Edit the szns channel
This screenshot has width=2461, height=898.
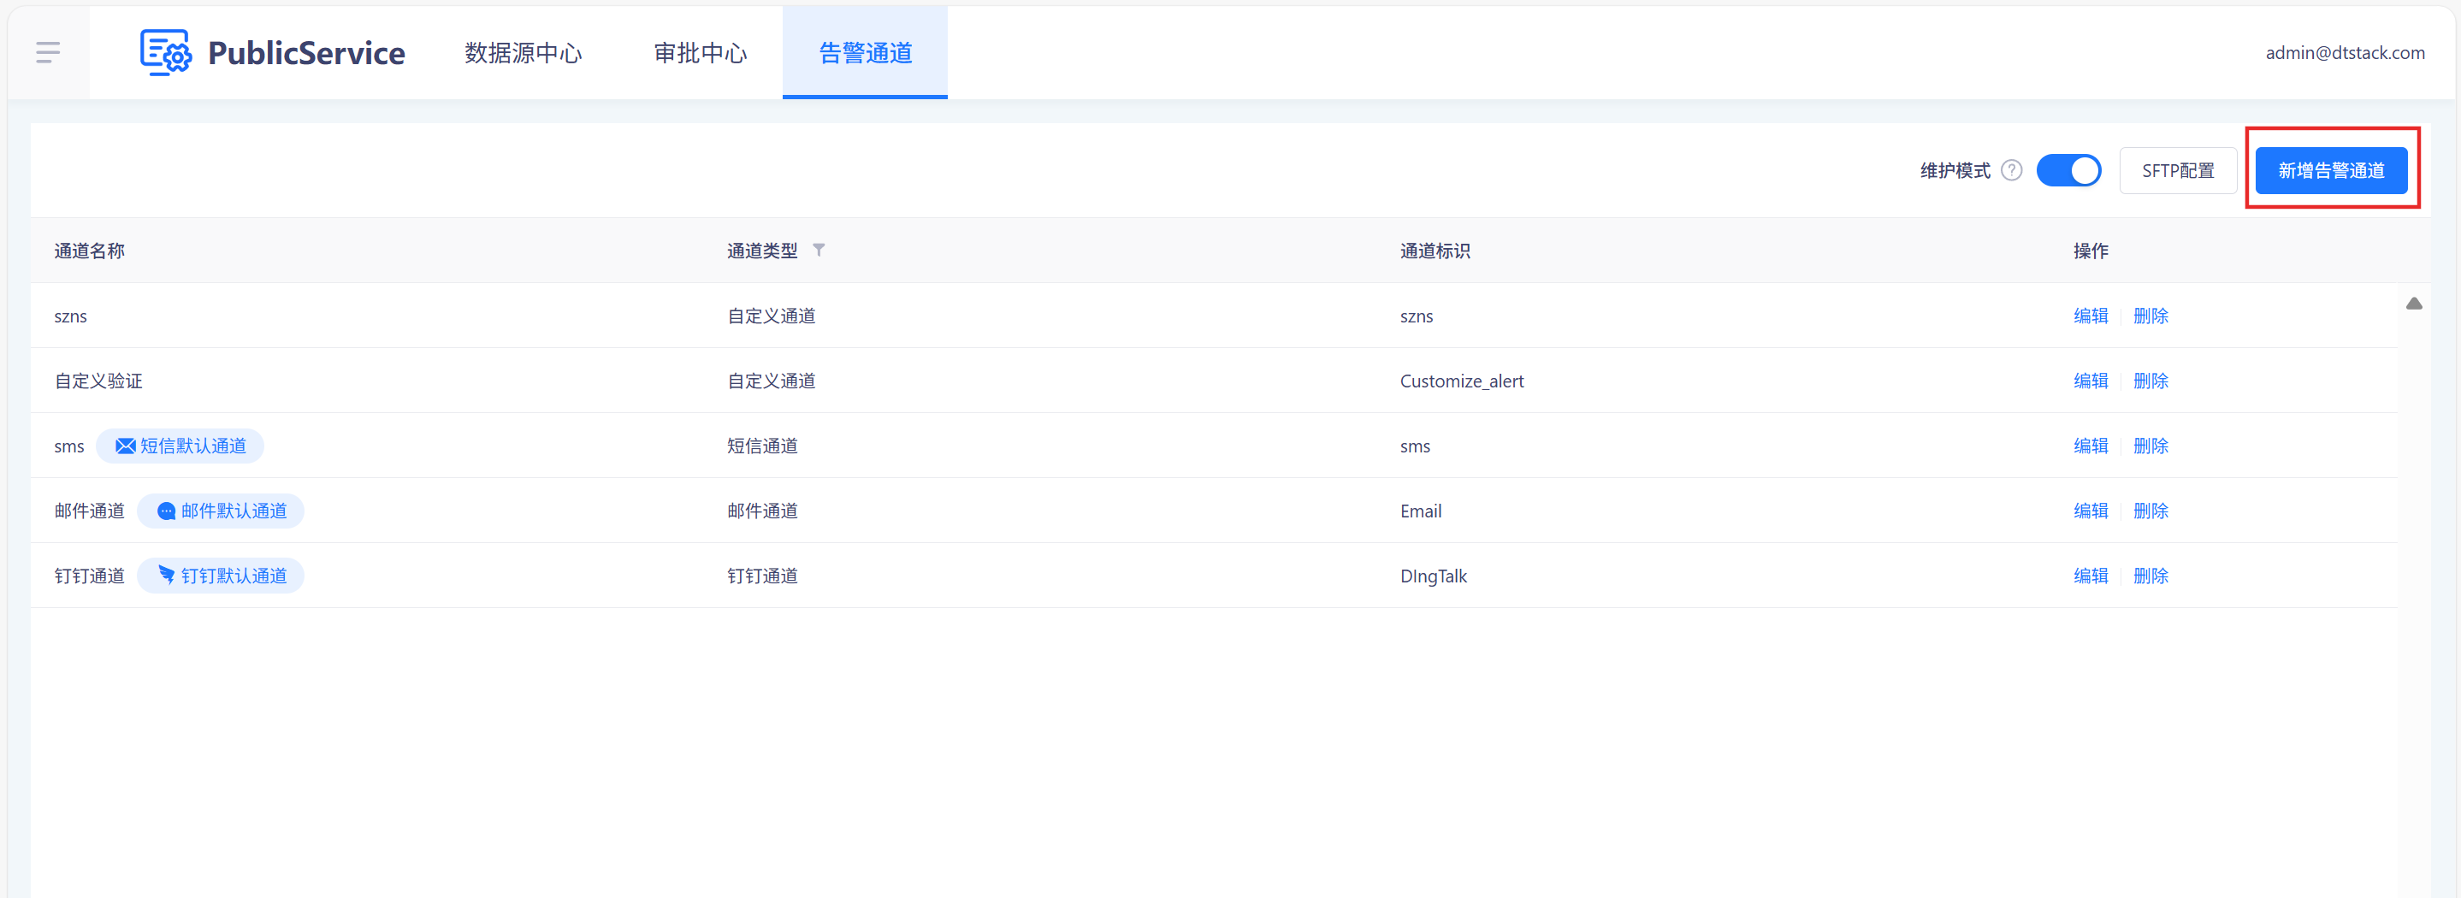(2091, 316)
